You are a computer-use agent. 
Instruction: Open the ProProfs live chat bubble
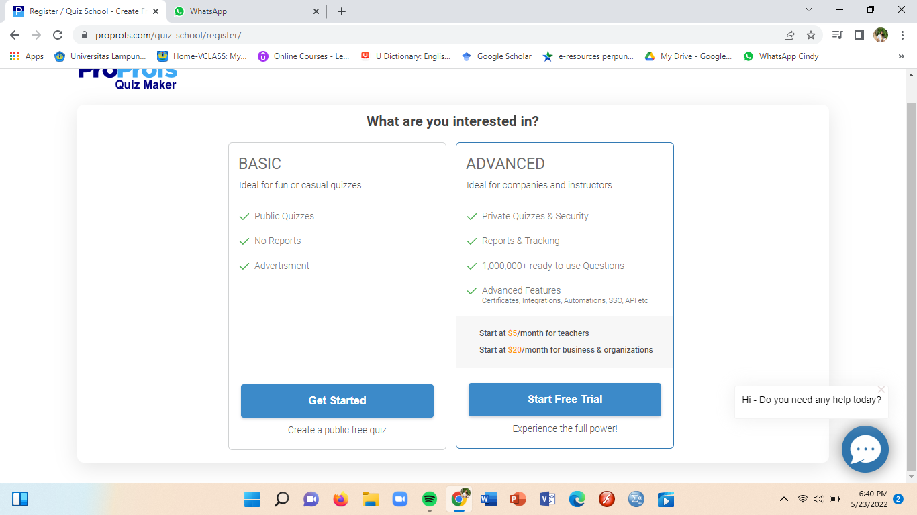tap(865, 449)
